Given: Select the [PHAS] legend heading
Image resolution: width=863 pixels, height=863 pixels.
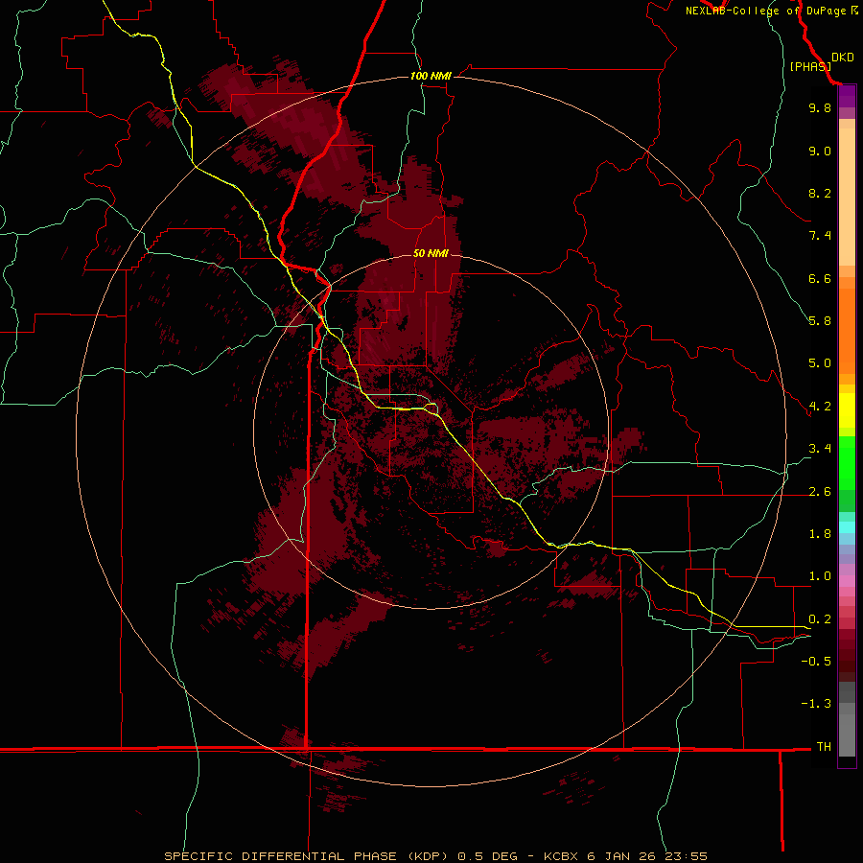Looking at the screenshot, I should coord(810,66).
